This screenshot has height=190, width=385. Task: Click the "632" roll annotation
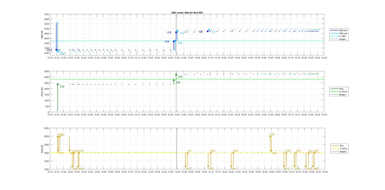tap(81, 151)
